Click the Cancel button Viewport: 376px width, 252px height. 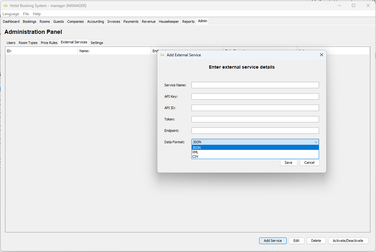tap(309, 163)
